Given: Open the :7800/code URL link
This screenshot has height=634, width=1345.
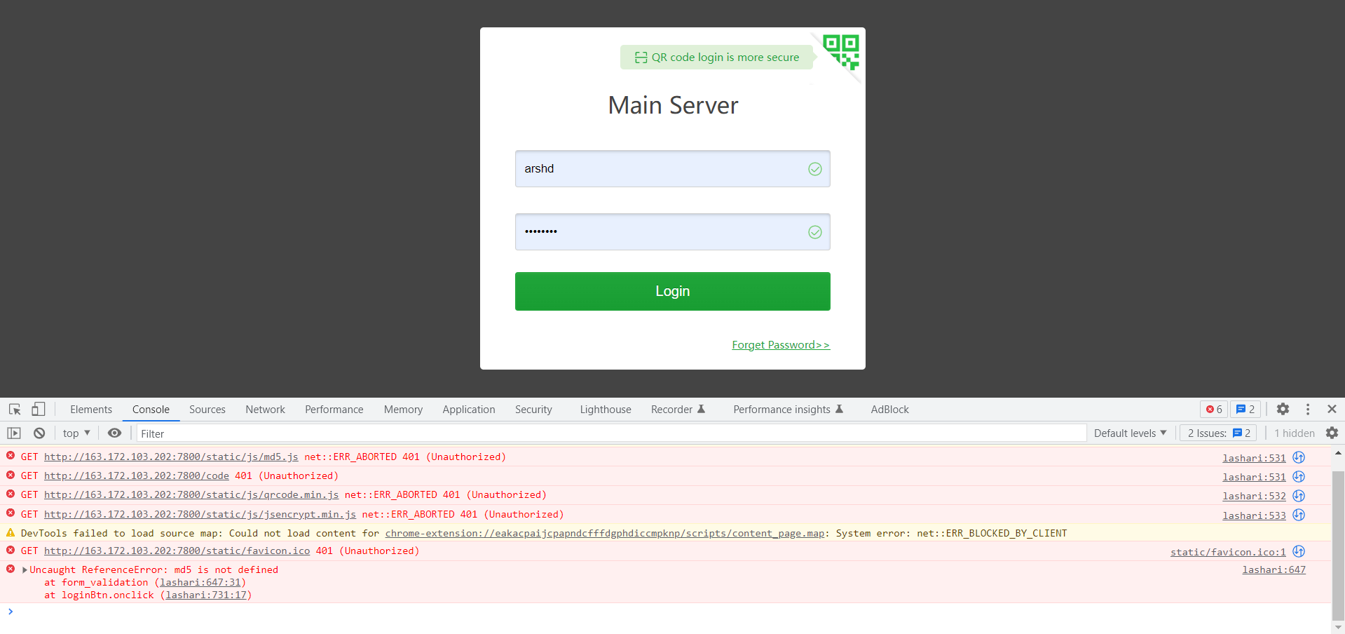Looking at the screenshot, I should pyautogui.click(x=137, y=476).
